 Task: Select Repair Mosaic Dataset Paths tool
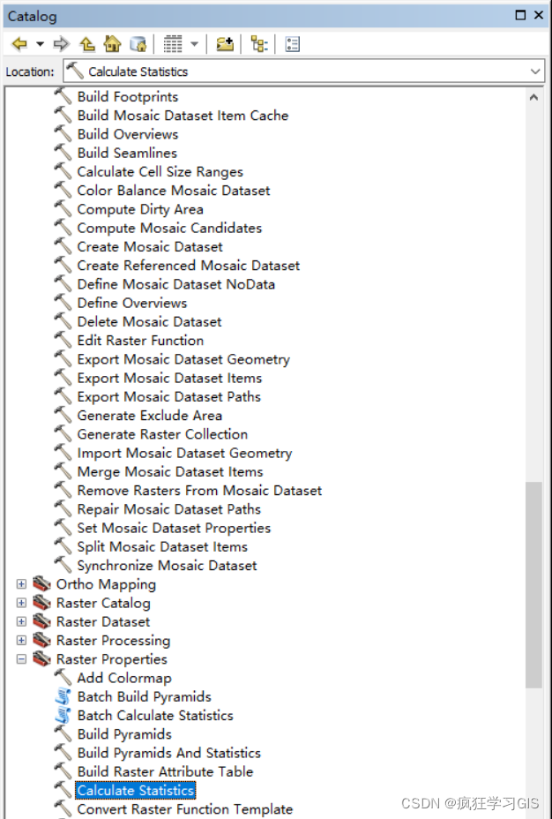click(169, 509)
